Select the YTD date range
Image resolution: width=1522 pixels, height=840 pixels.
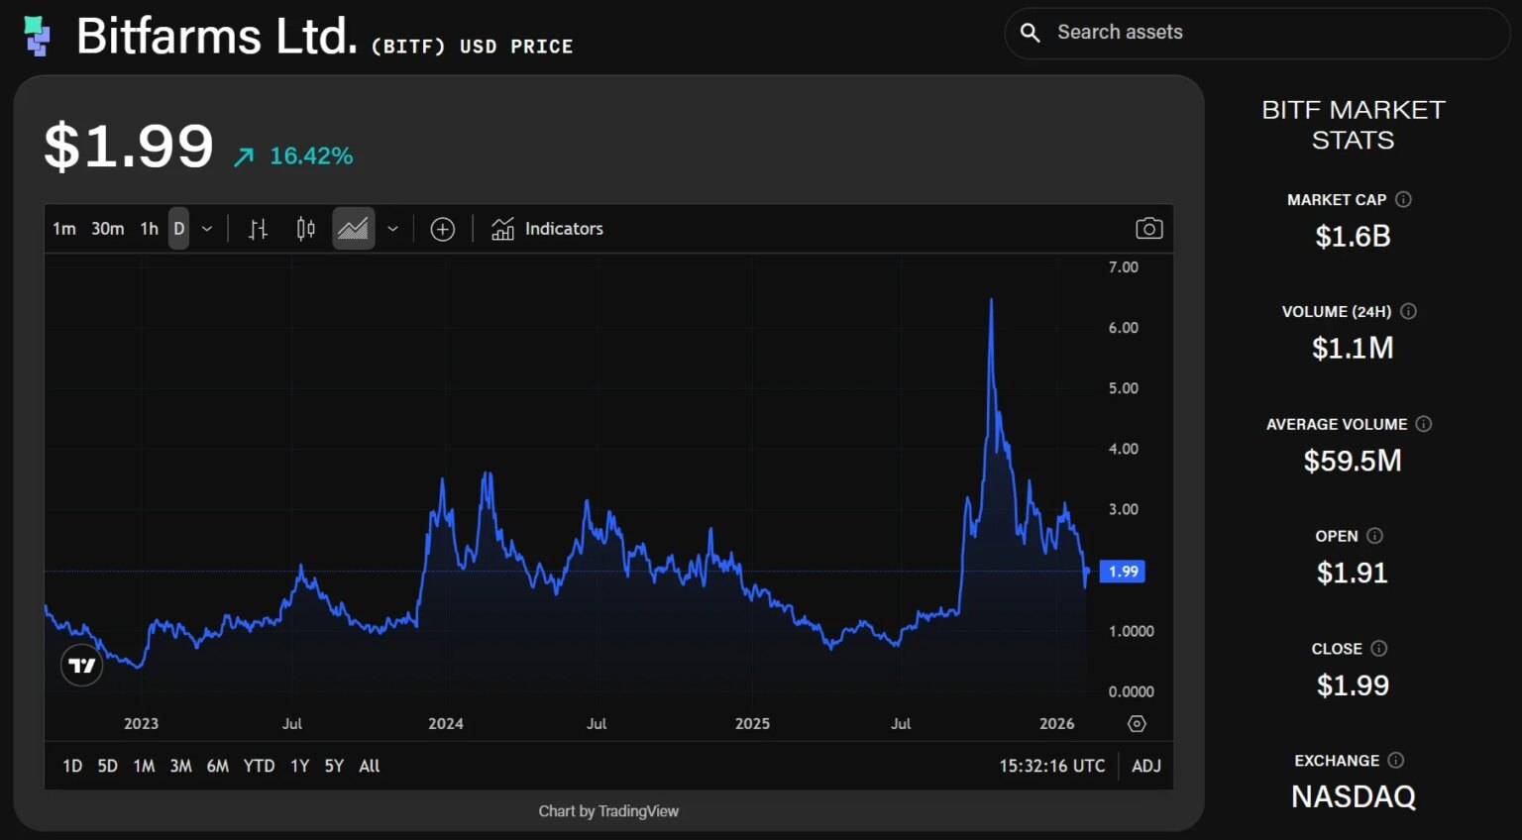[x=259, y=766]
